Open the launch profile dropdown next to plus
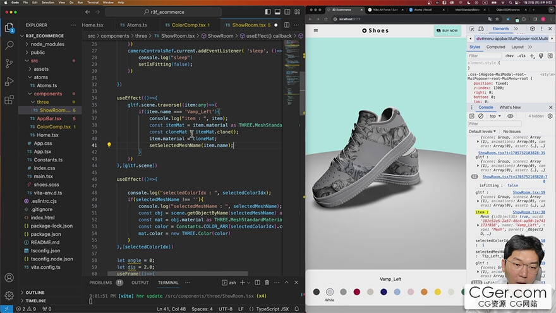This screenshot has width=556, height=313. coord(248,283)
